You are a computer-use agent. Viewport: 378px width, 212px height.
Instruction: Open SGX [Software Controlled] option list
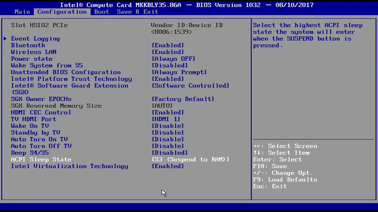click(190, 86)
